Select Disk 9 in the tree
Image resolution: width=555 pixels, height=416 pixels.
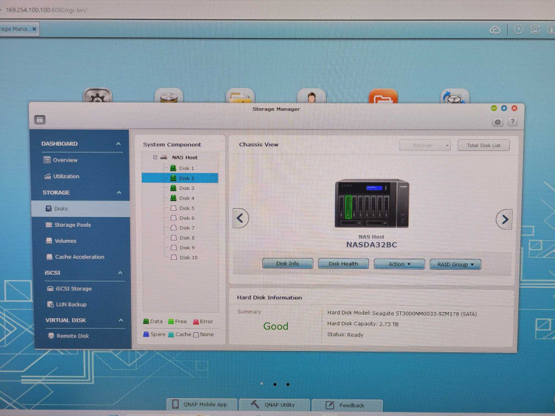[182, 248]
